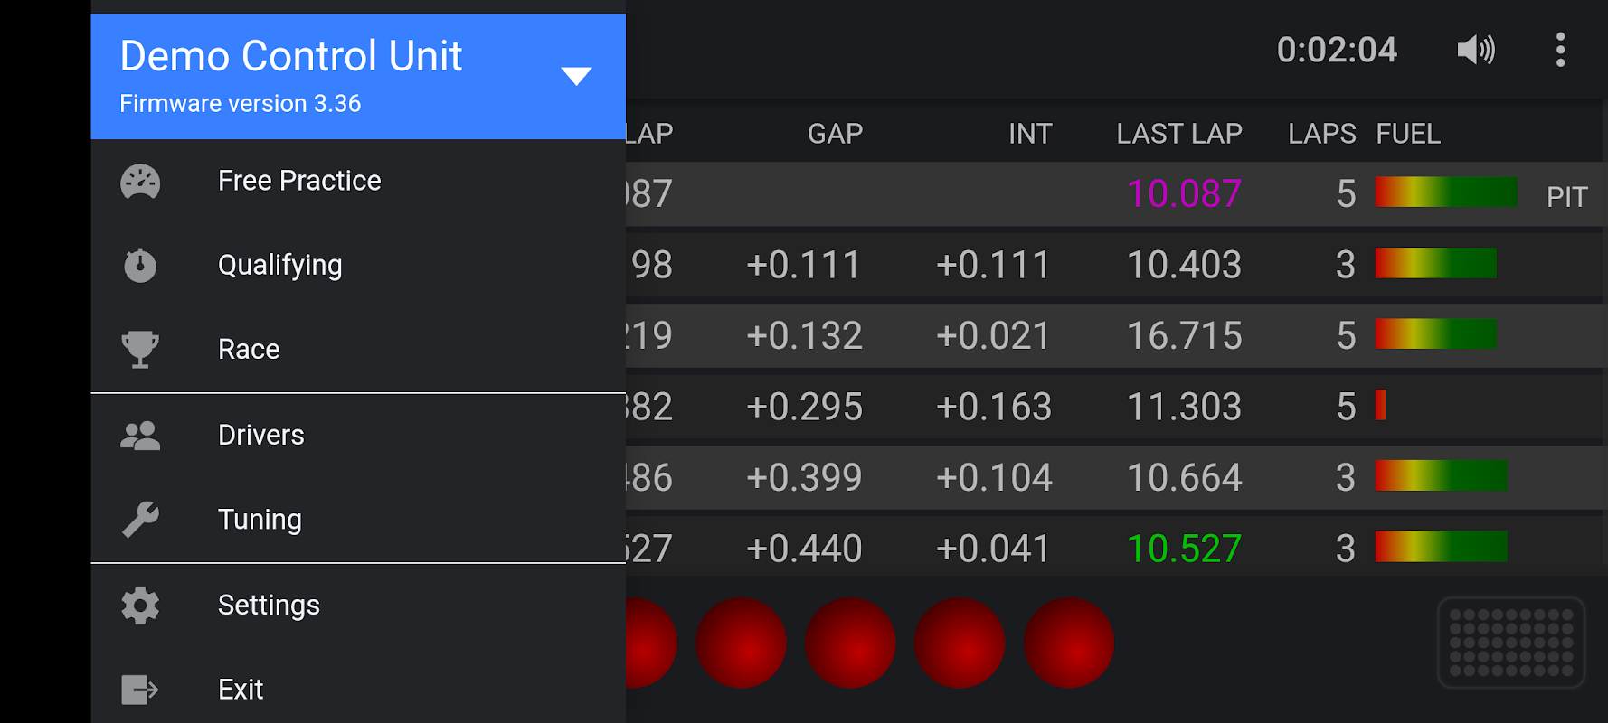The height and width of the screenshot is (723, 1608).
Task: Click the Qualifying stopwatch icon
Action: pyautogui.click(x=140, y=266)
